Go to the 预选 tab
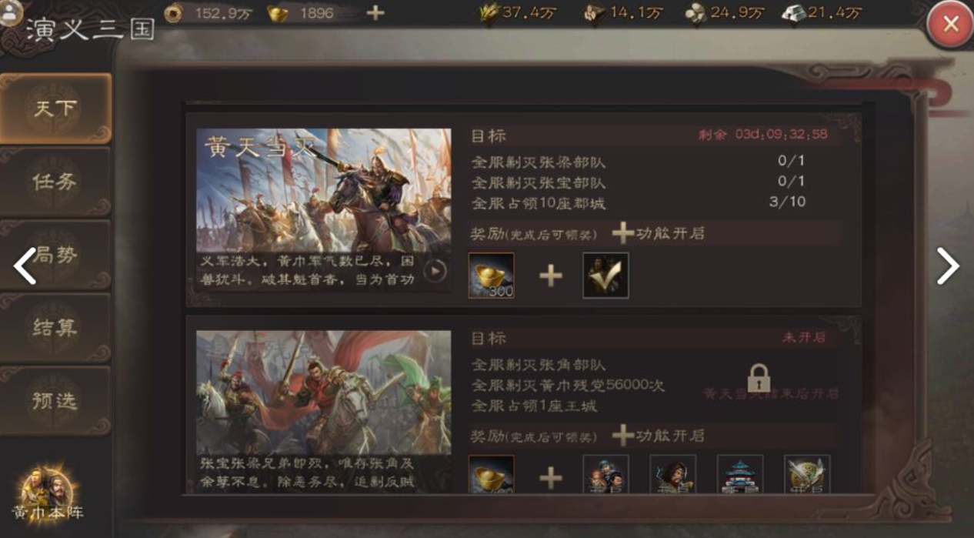The height and width of the screenshot is (538, 974). pos(55,401)
